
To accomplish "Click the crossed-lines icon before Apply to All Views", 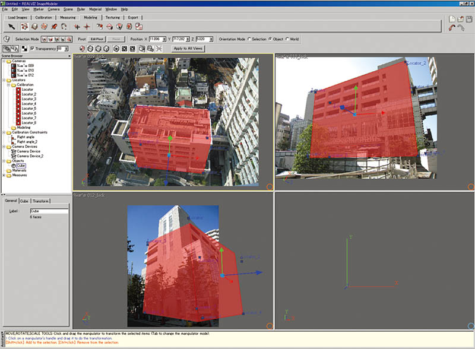I will [159, 49].
